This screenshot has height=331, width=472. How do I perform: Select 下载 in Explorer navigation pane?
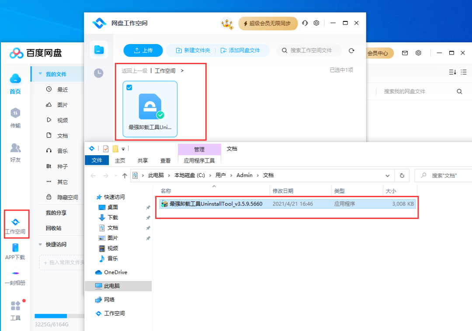(113, 218)
